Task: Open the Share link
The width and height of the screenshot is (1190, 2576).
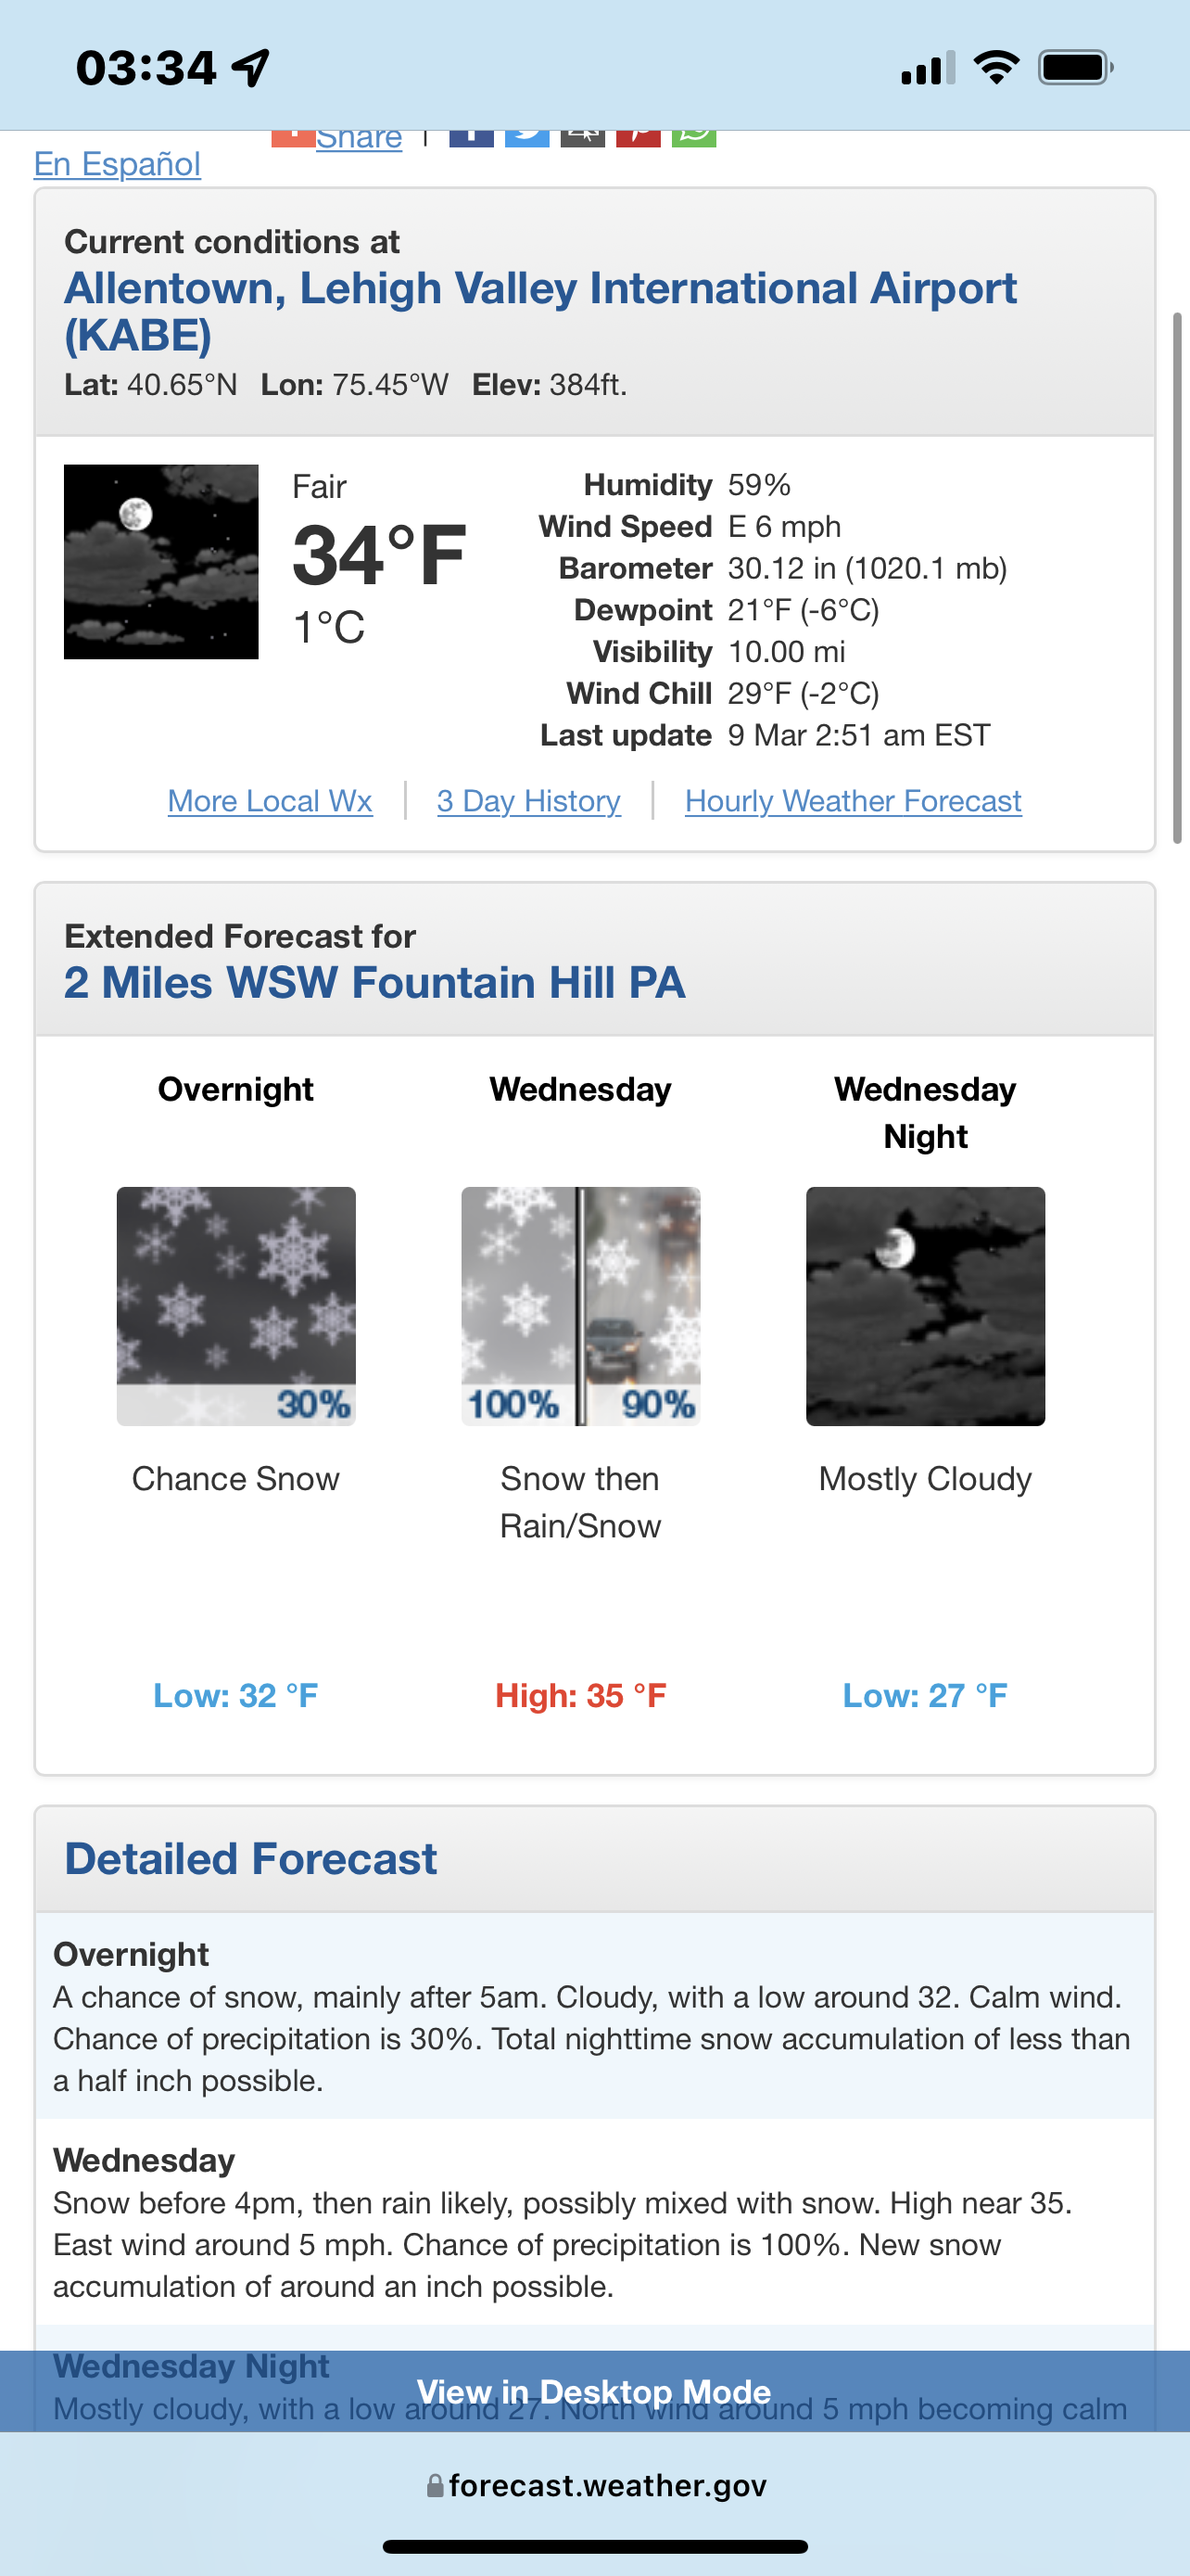Action: 358,138
